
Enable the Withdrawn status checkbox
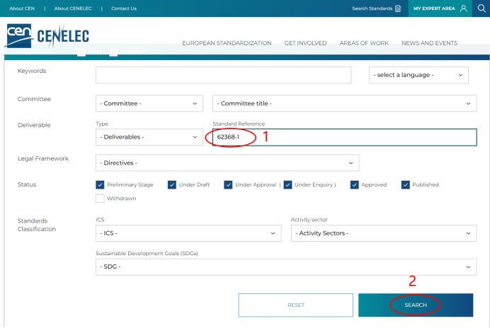pos(100,199)
